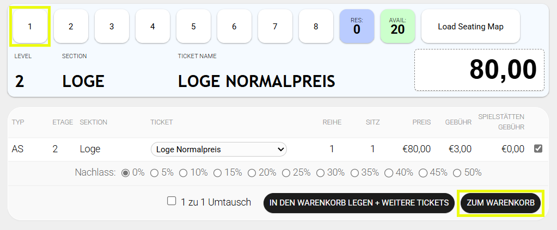557x230 pixels.
Task: Uncheck the ticket row checkbox
Action: pyautogui.click(x=538, y=148)
